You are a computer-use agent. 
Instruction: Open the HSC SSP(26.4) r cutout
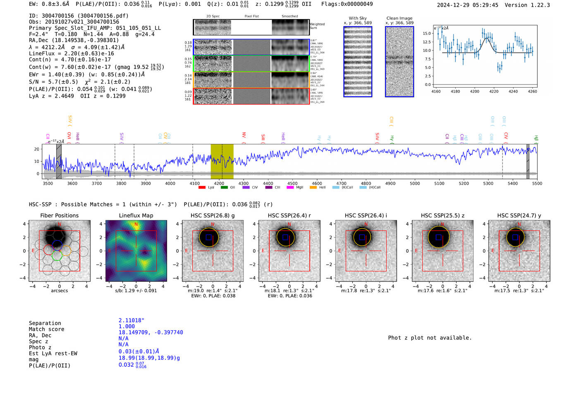pos(289,251)
